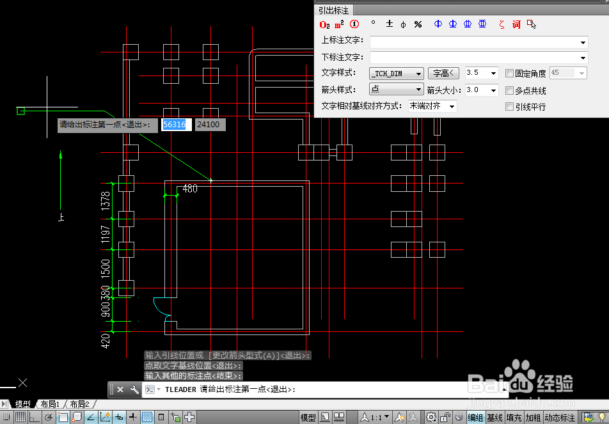Click dimension text 1500
Image resolution: width=609 pixels, height=424 pixels.
coord(106,269)
